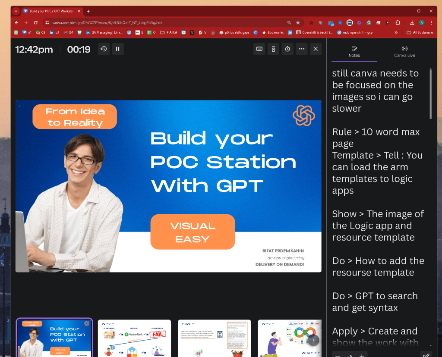442x357 pixels.
Task: Click the 'Do > GPT to search and get syntax' note
Action: pyautogui.click(x=375, y=302)
